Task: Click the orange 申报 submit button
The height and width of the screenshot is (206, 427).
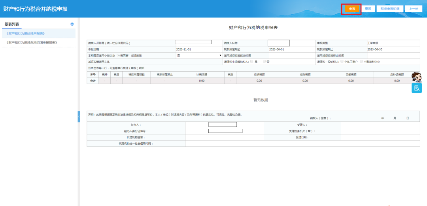Action: coord(351,8)
